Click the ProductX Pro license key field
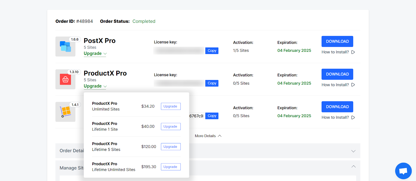The image size is (416, 181). coord(179,83)
